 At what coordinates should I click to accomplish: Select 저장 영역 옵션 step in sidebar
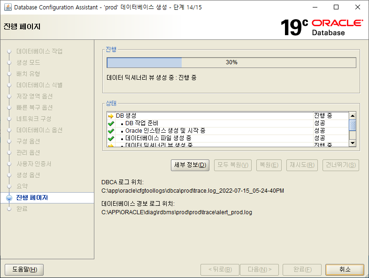click(35, 97)
